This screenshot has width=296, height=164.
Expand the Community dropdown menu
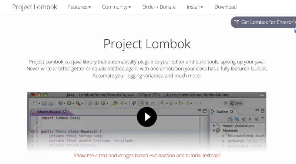(116, 7)
